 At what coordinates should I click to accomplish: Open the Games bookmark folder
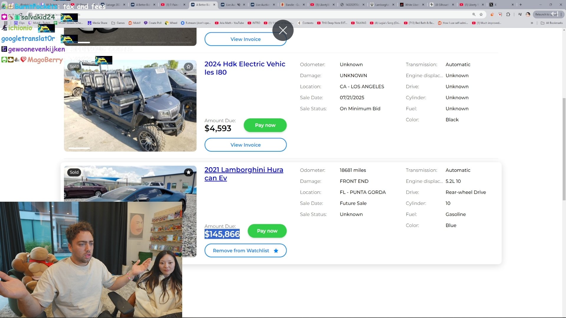point(118,23)
